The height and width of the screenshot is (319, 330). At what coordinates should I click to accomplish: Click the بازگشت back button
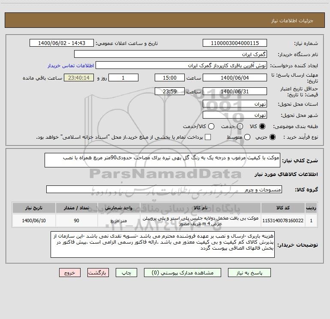click(98, 273)
